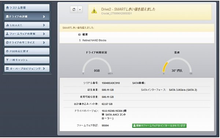This screenshot has width=220, height=138.
Task: Expand the S.M.A.R.T. chevron arrow
Action: (x=44, y=25)
